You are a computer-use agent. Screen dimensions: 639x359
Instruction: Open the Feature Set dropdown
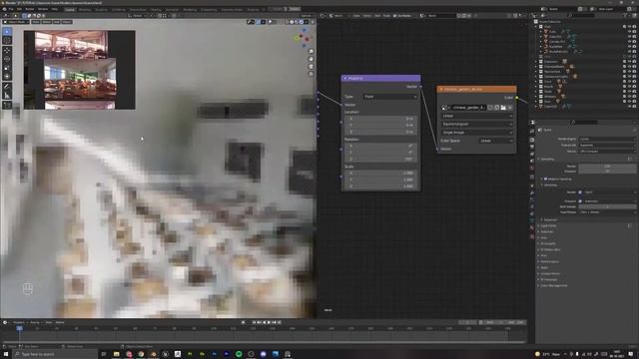(x=607, y=145)
